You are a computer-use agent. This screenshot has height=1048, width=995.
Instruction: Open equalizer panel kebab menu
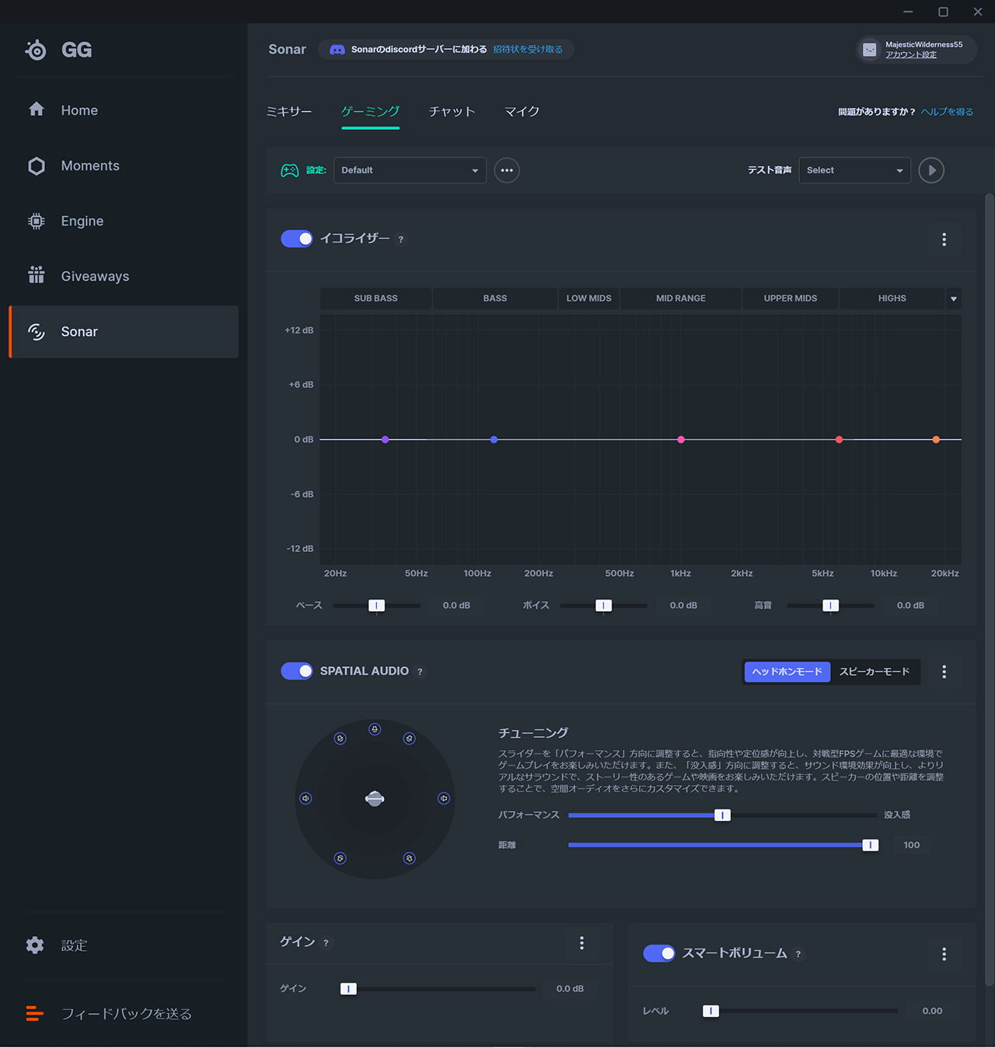944,239
